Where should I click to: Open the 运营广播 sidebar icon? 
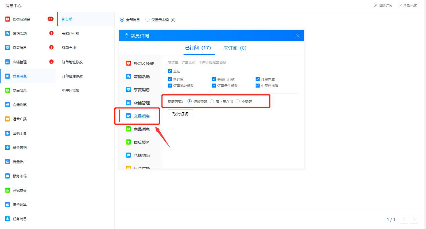pos(7,119)
